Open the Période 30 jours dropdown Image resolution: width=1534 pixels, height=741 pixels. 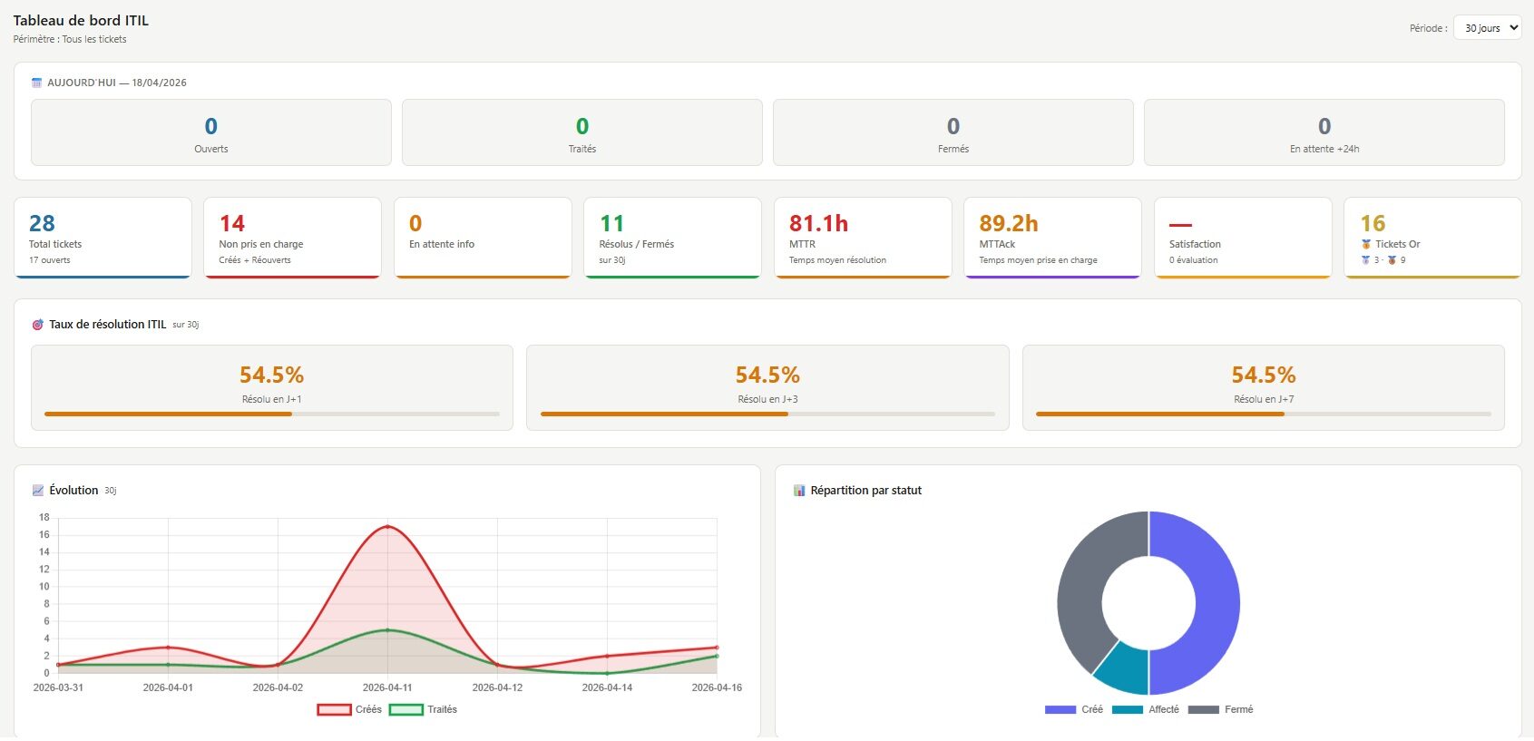click(1488, 28)
